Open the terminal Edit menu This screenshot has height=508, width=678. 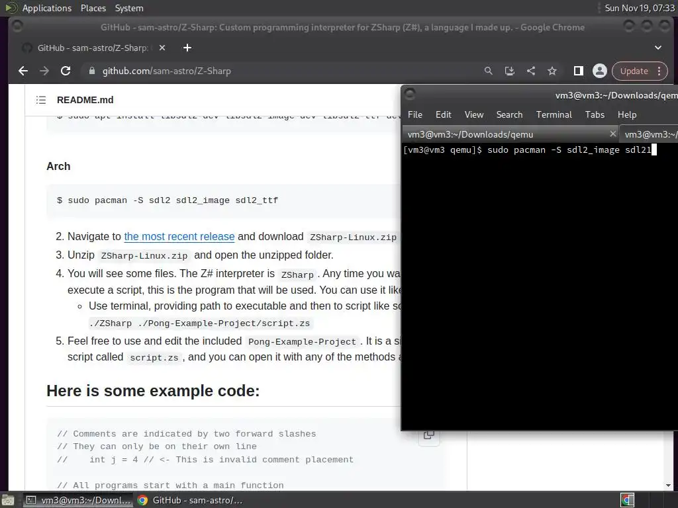pyautogui.click(x=443, y=114)
